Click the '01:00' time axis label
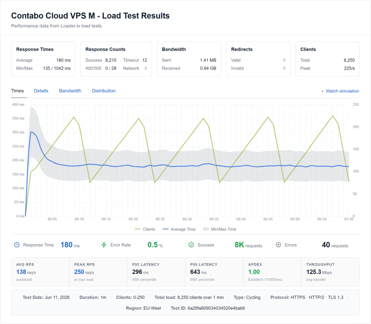Screen dimensions: 371x324 point(349,219)
